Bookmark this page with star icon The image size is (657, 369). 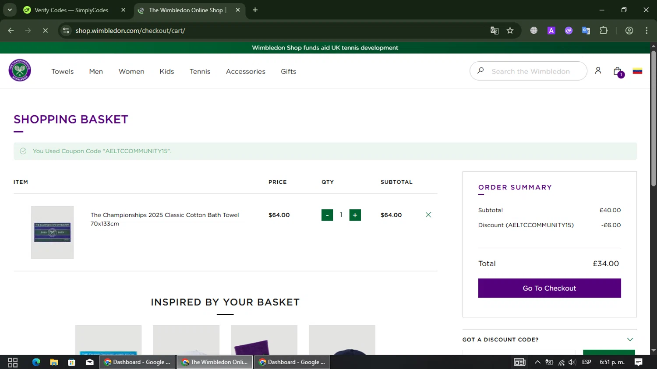[510, 31]
